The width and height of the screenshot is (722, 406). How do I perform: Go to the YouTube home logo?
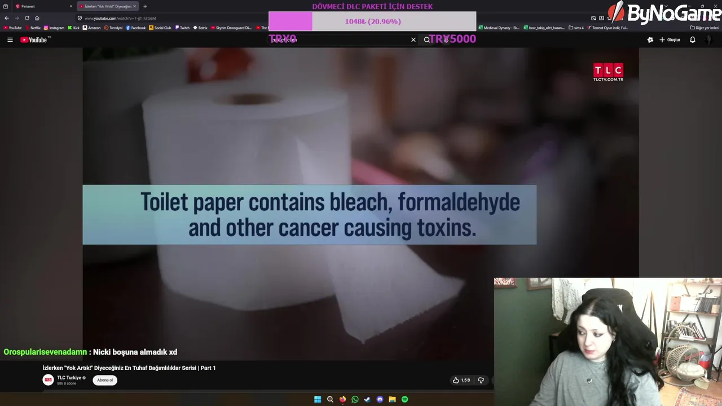coord(34,39)
